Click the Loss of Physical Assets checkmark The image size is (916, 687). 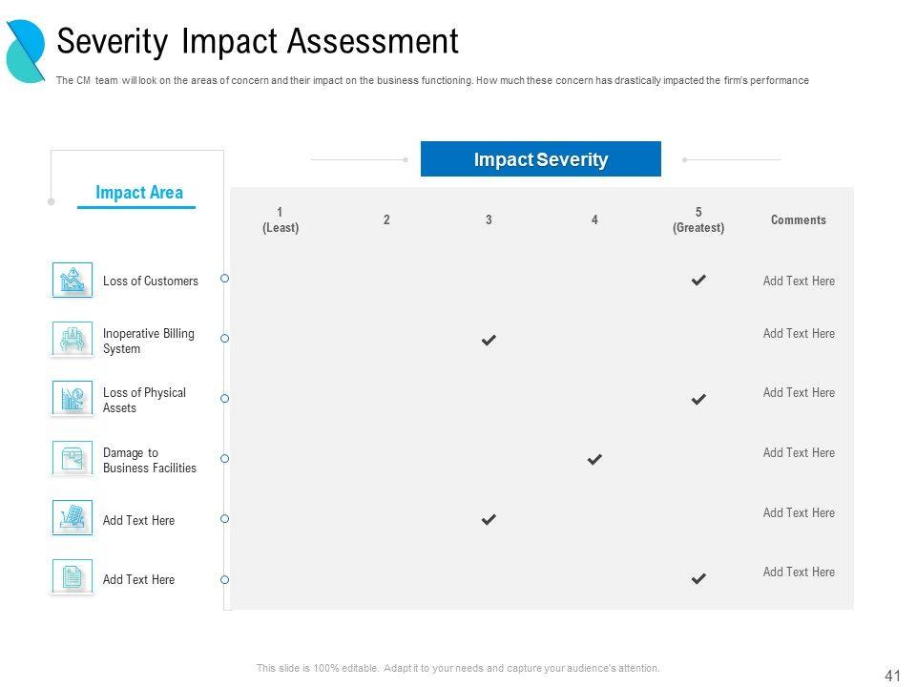698,399
